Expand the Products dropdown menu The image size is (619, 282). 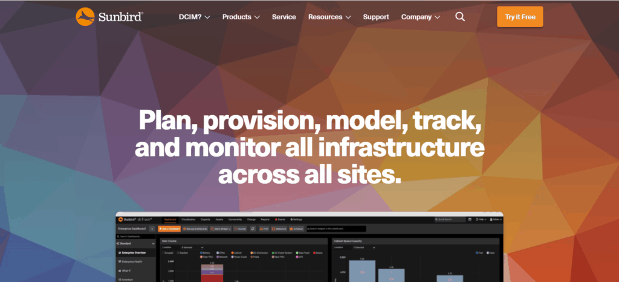241,17
